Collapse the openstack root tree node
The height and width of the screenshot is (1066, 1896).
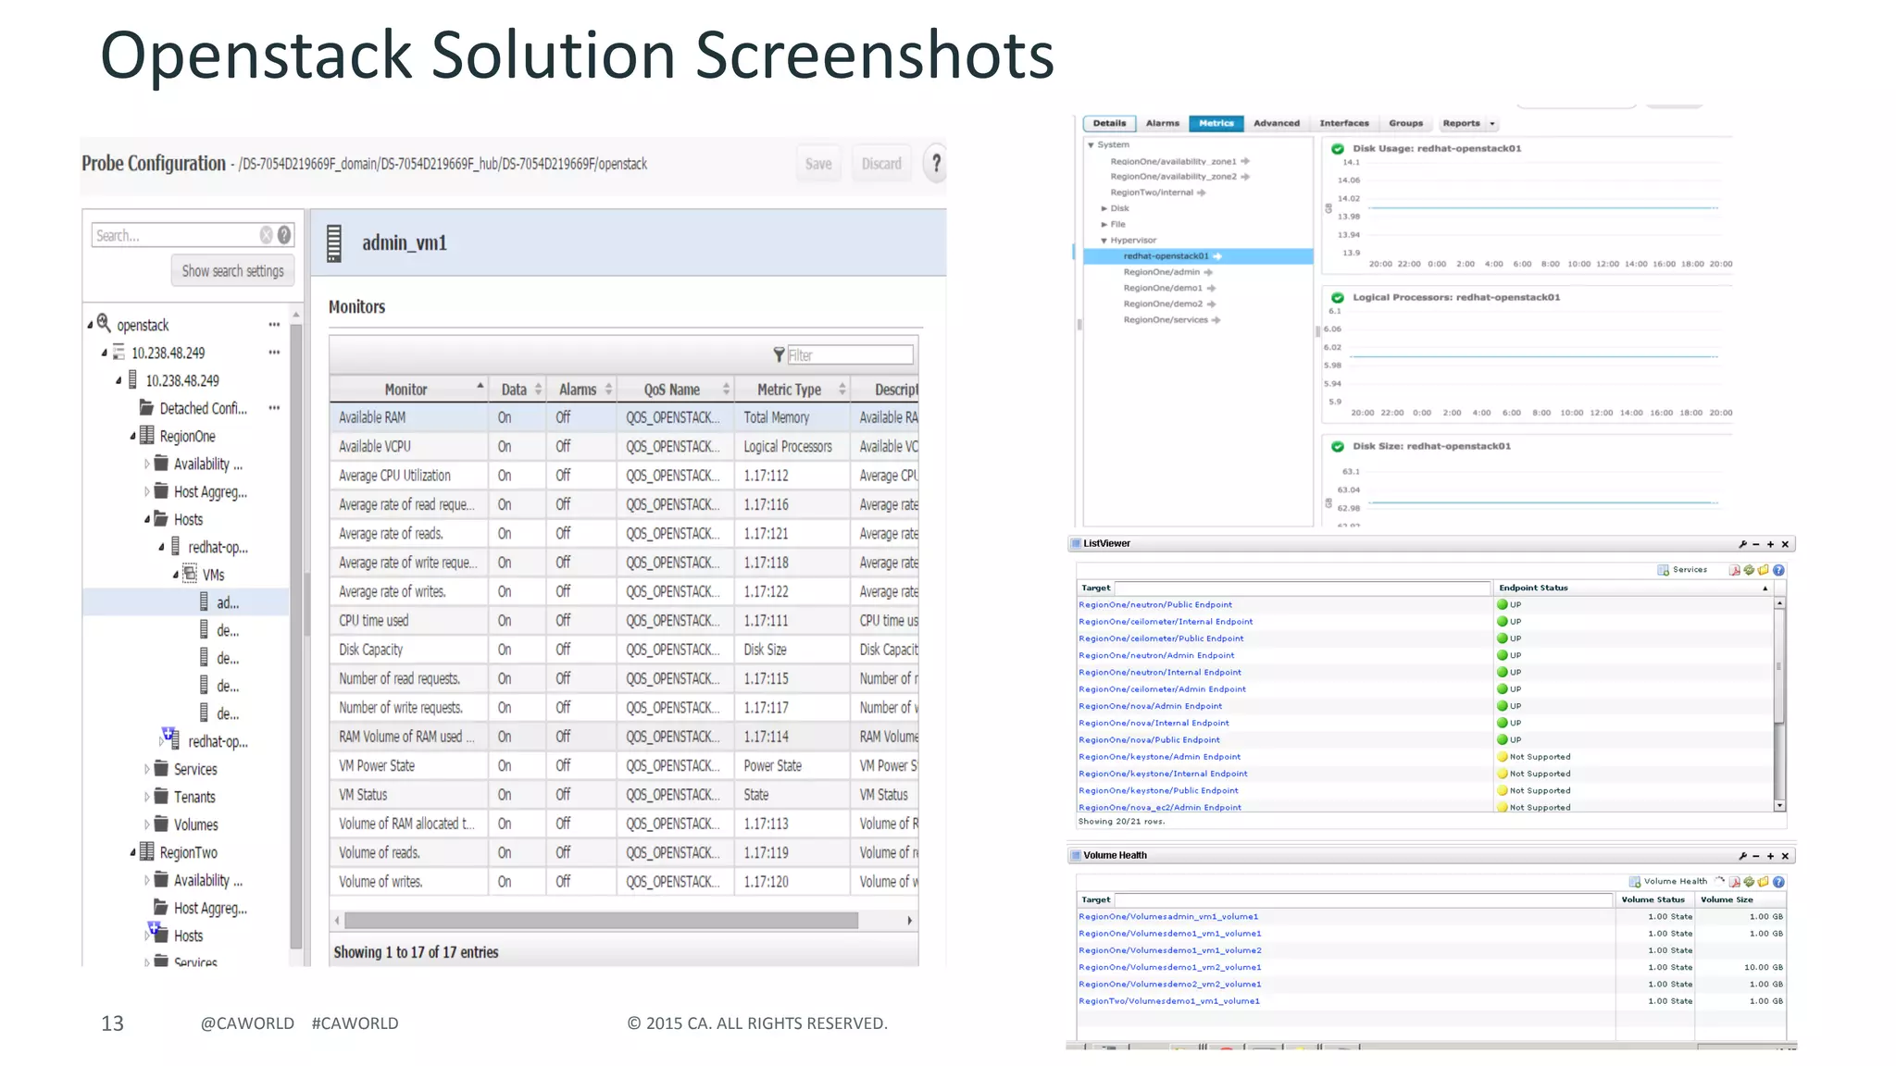[90, 325]
